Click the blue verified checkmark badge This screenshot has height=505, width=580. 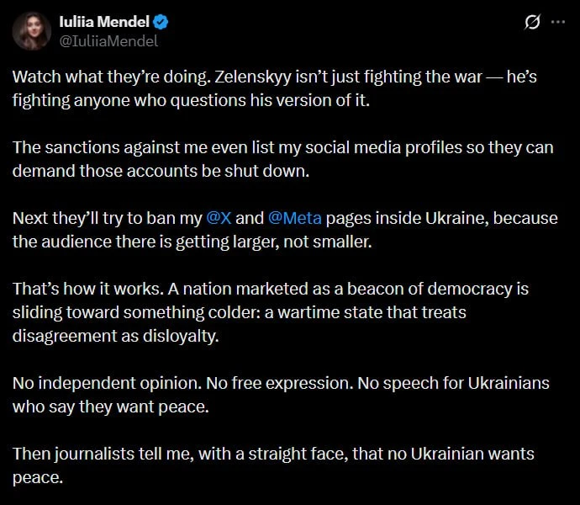tap(161, 22)
